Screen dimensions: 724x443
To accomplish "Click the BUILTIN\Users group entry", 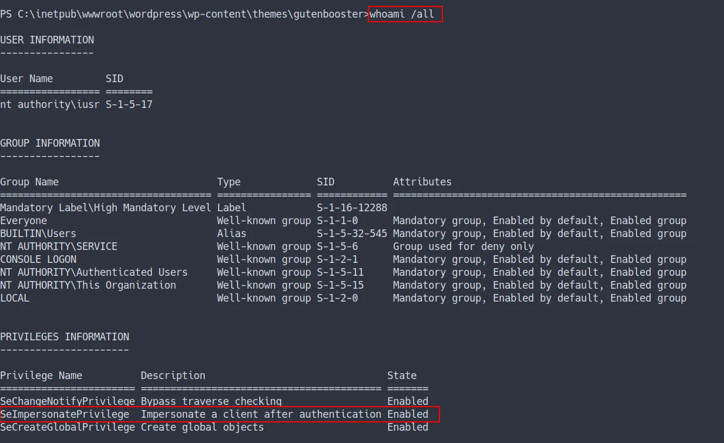I will [38, 234].
